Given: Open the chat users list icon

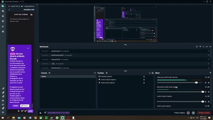Looking at the screenshot, I should (31, 15).
